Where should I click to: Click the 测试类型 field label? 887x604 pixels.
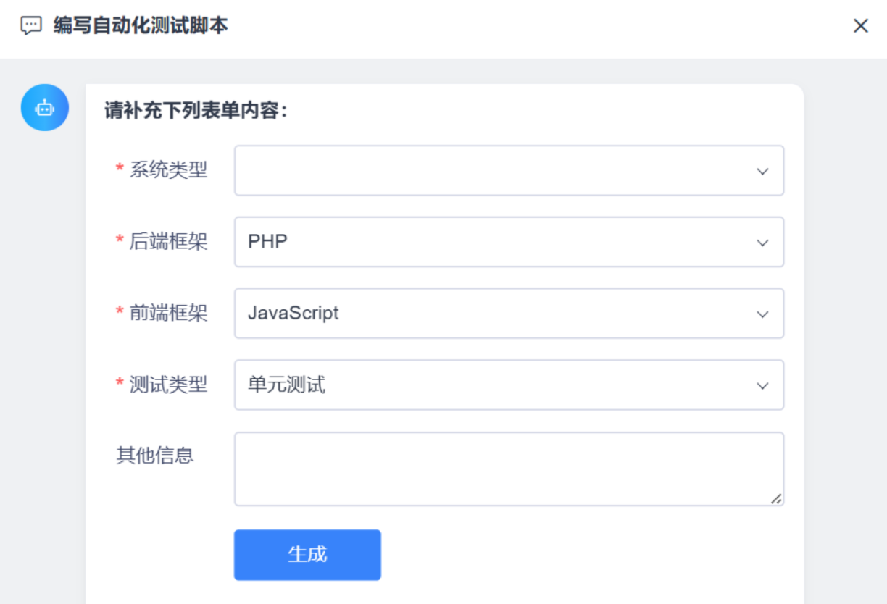[168, 385]
